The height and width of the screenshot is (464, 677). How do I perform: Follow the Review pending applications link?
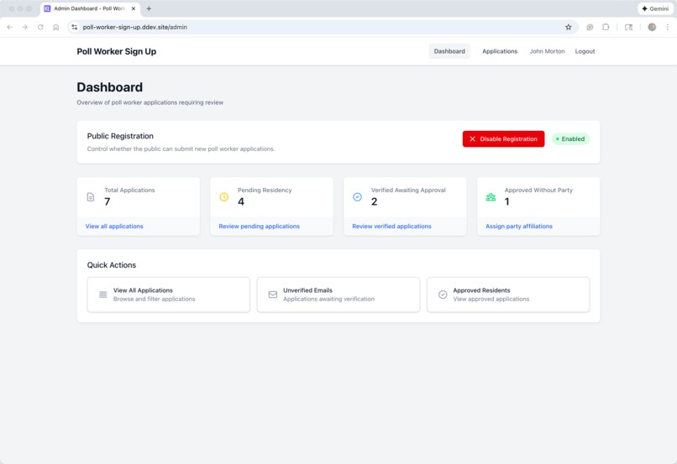[259, 226]
